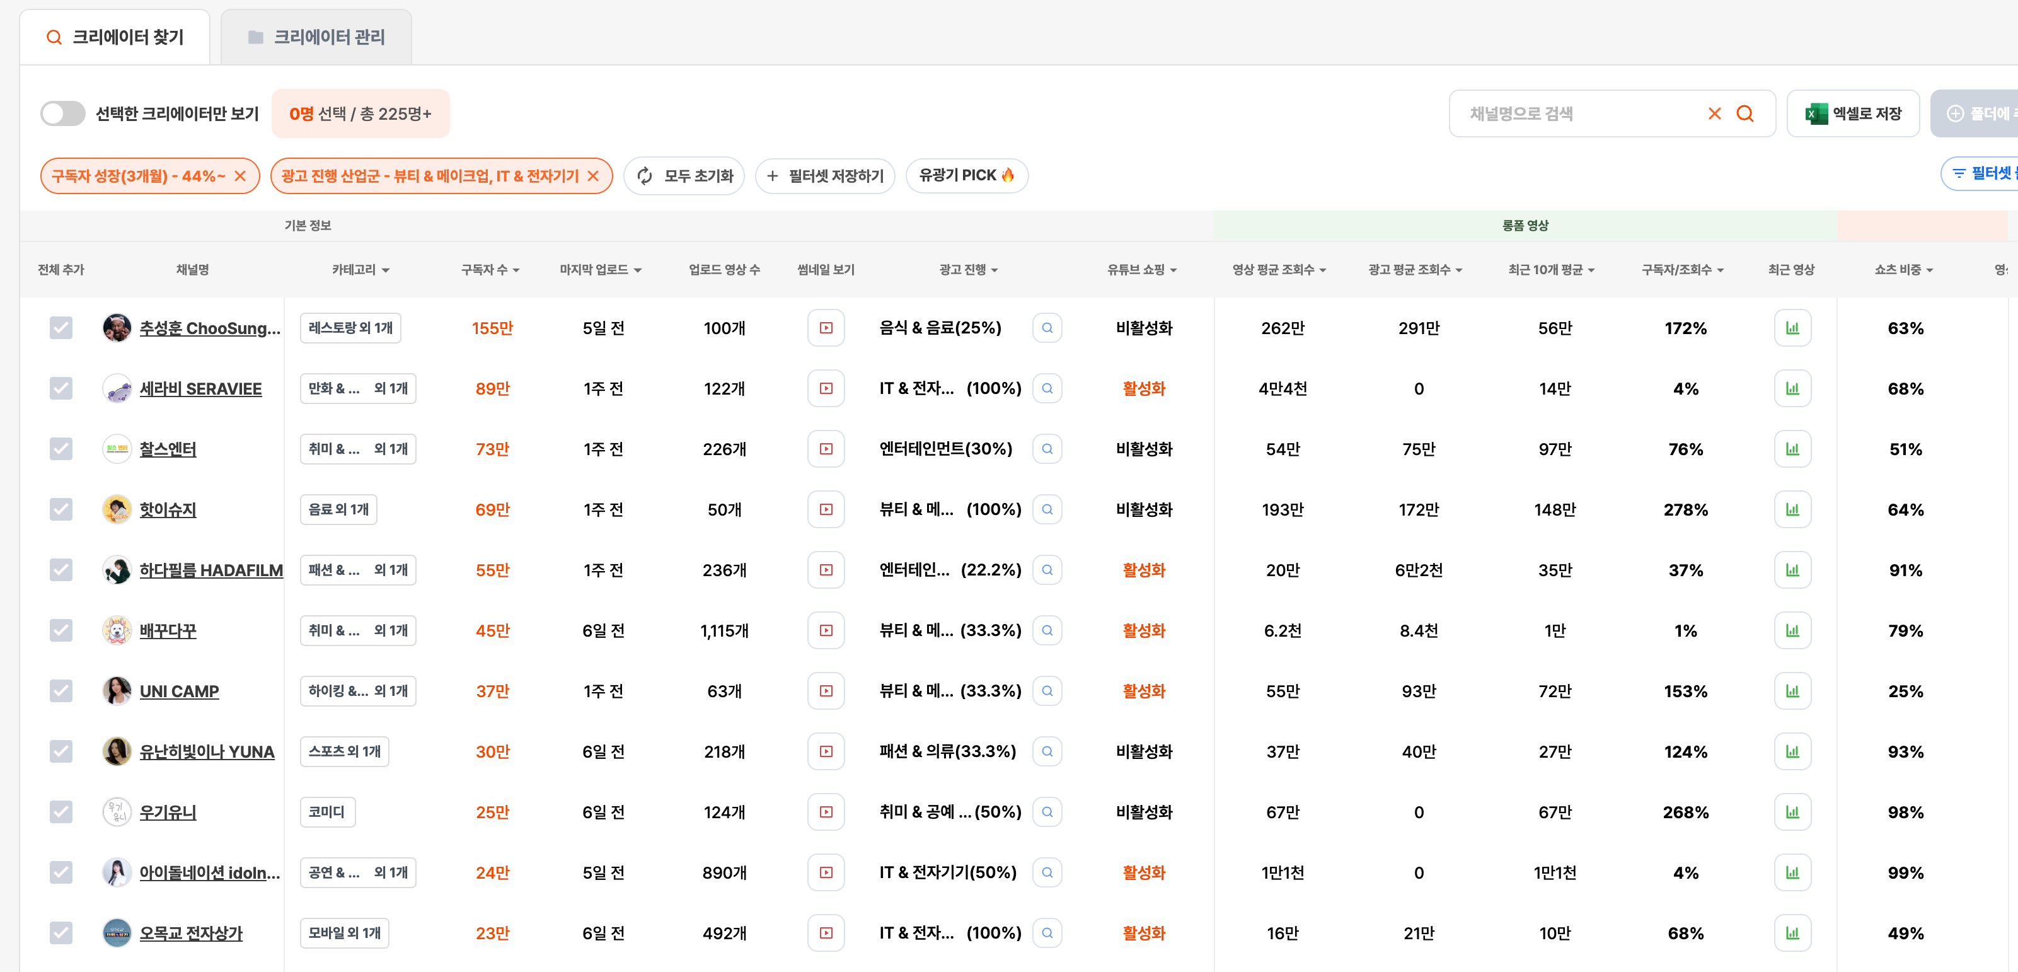Open recent video chart for 찰스엔터
The width and height of the screenshot is (2018, 972).
[x=1792, y=449]
